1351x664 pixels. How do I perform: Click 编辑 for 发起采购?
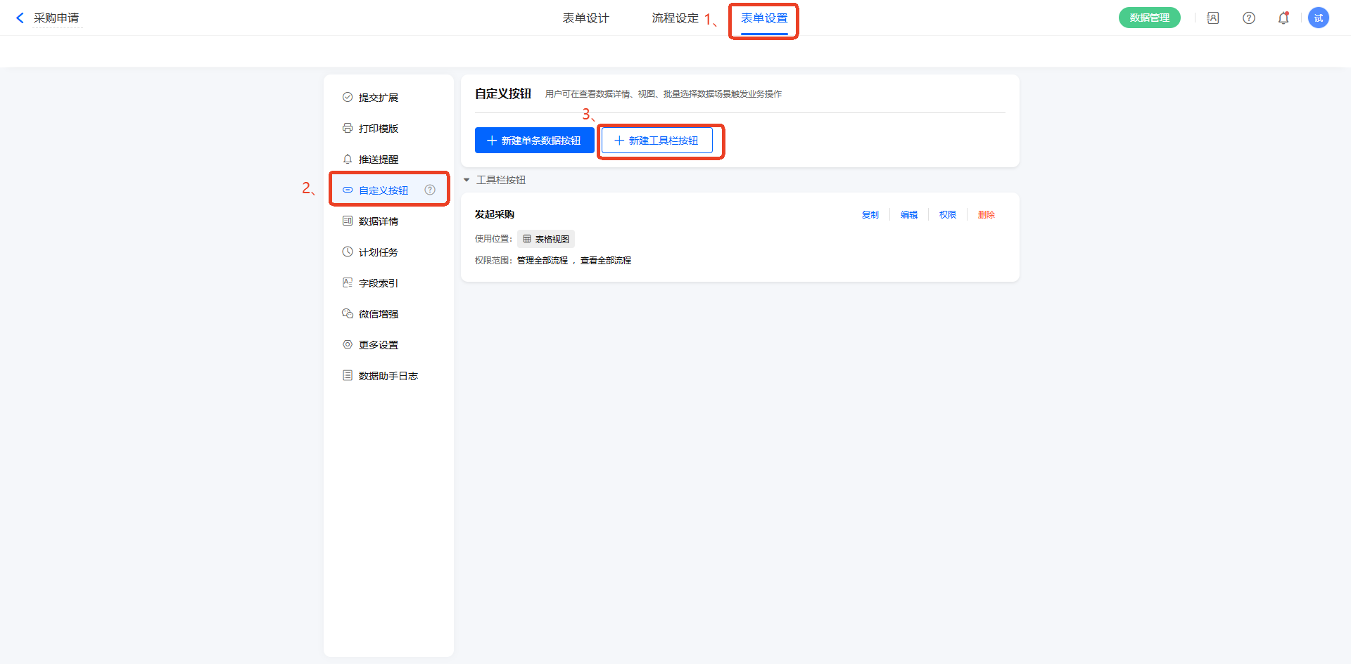[909, 215]
